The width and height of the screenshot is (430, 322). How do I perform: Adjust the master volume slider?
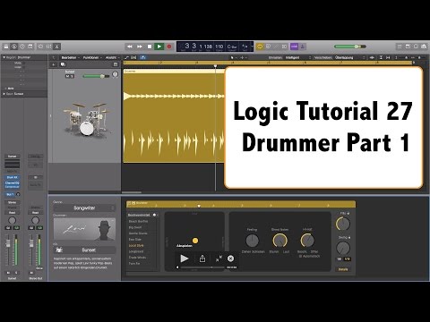tap(350, 47)
